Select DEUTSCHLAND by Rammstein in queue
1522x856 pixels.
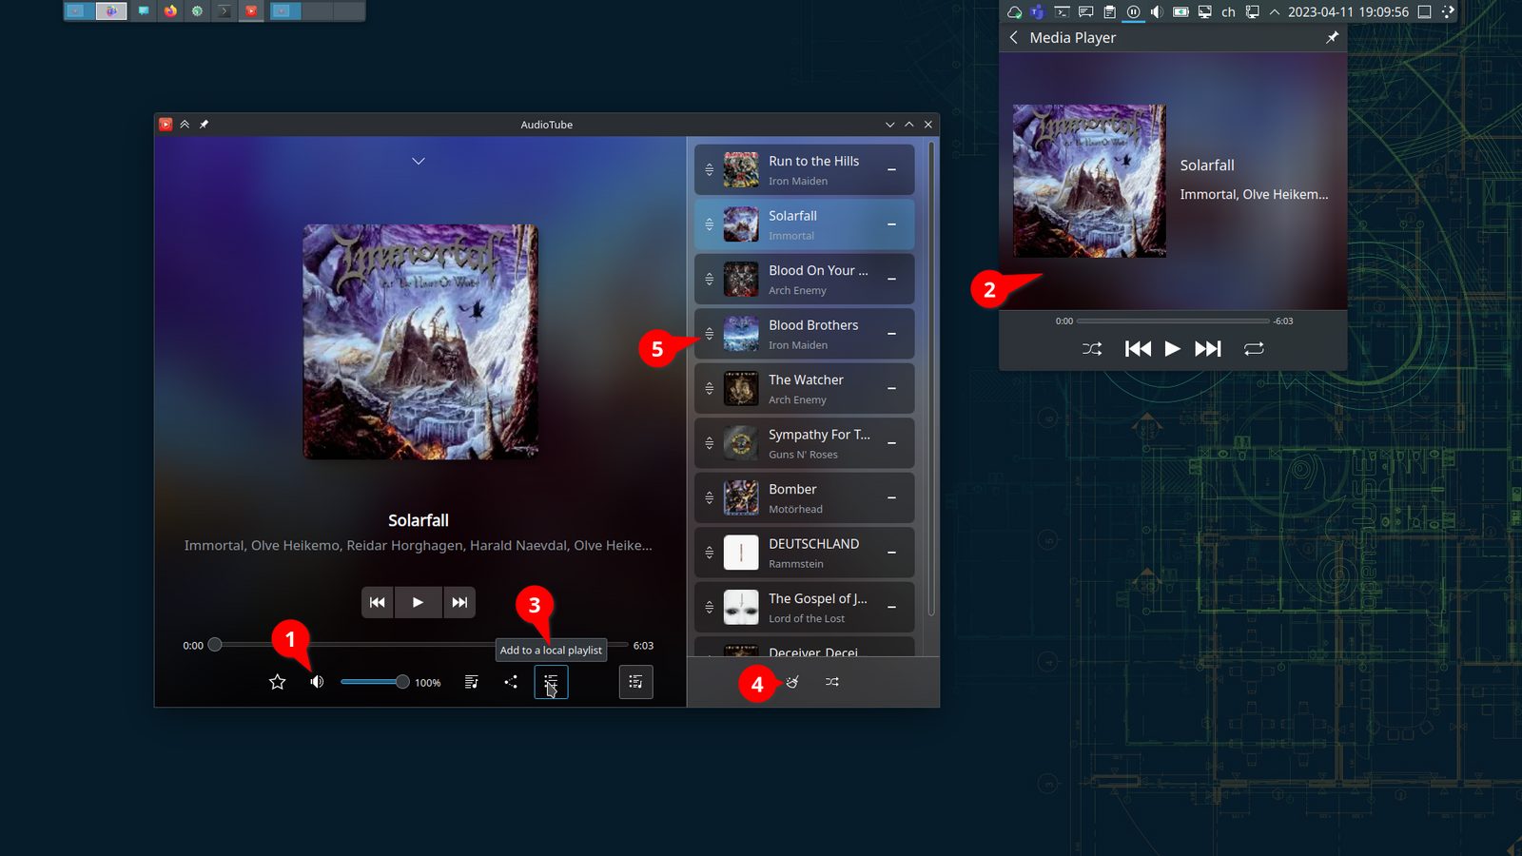813,553
